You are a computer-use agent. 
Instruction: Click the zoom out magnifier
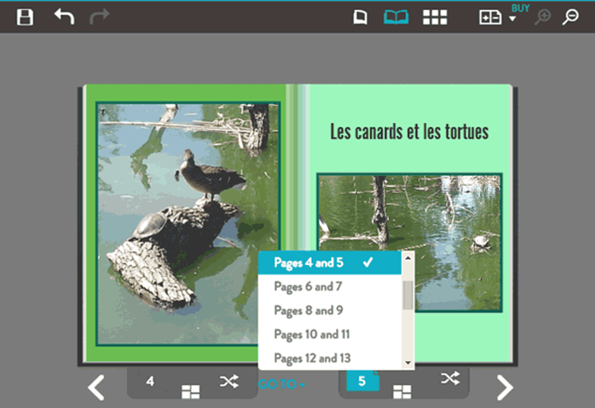[570, 17]
